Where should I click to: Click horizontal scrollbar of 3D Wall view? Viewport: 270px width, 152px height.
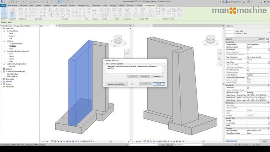[111, 141]
